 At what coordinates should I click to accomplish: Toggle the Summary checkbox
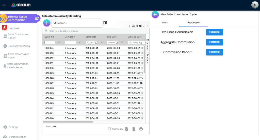click(x=109, y=129)
